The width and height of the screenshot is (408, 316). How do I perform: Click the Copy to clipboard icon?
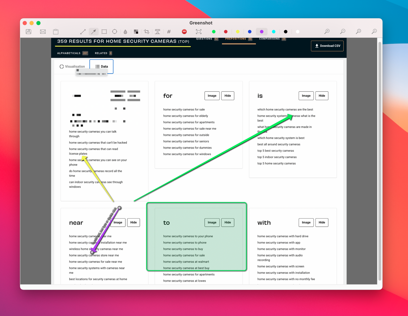56,32
